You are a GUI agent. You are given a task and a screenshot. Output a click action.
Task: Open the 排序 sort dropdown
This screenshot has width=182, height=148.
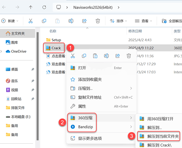click(118, 21)
